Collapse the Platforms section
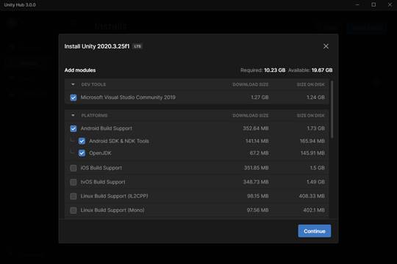 73,115
